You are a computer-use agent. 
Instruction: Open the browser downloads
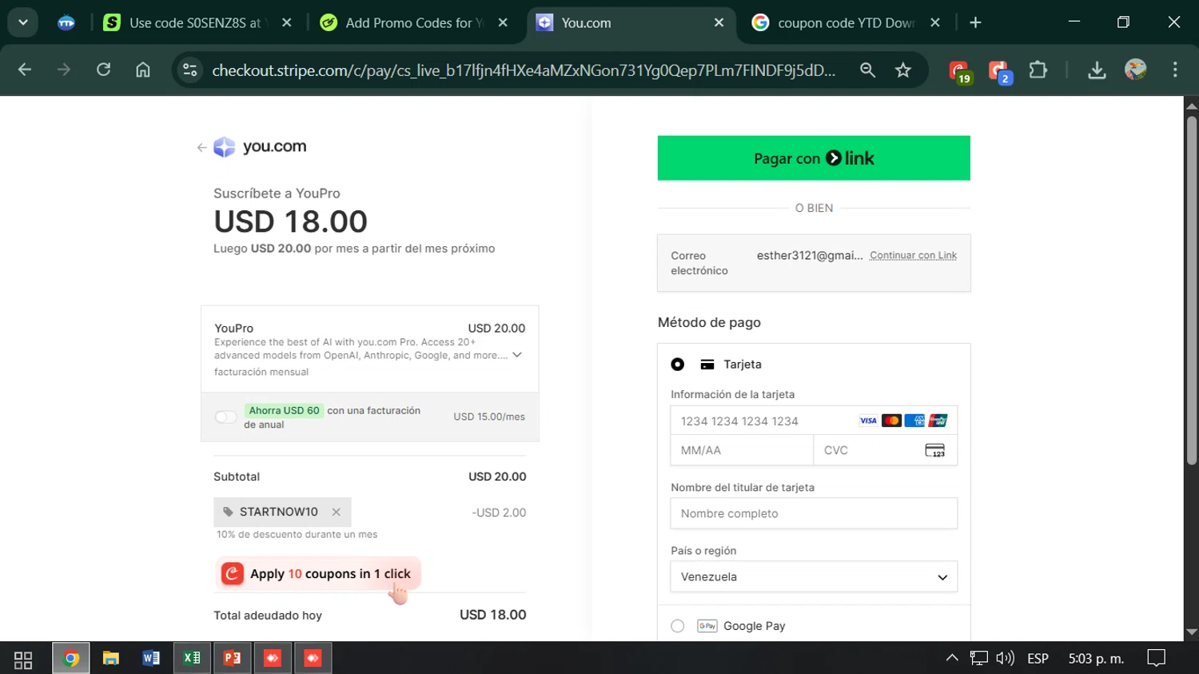tap(1097, 70)
